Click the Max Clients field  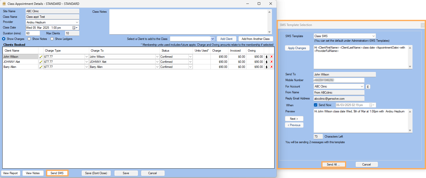point(72,33)
